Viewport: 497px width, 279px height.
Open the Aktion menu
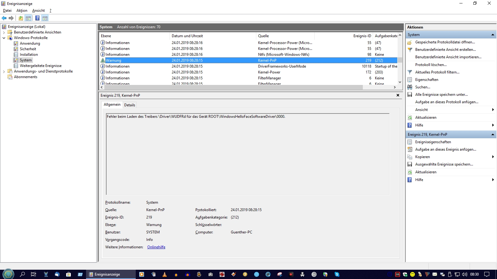(22, 11)
